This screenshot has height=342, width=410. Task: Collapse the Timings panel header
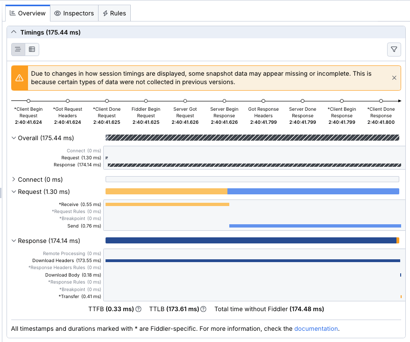click(x=14, y=32)
